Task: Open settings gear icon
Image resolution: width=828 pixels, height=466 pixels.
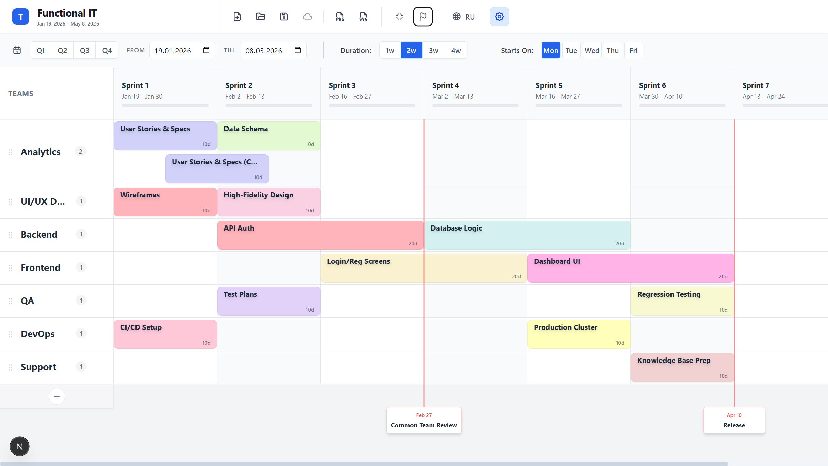Action: pyautogui.click(x=499, y=17)
